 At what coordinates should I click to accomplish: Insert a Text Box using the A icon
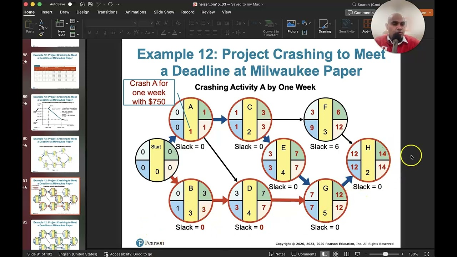point(305,32)
